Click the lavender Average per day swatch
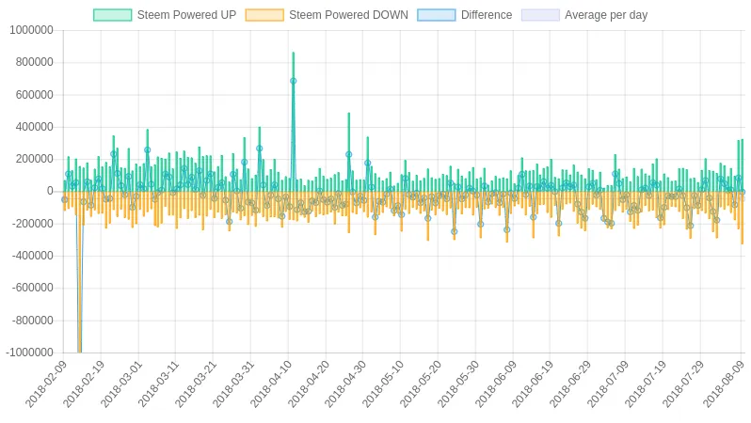Screen dimensions: 751x423 point(540,15)
